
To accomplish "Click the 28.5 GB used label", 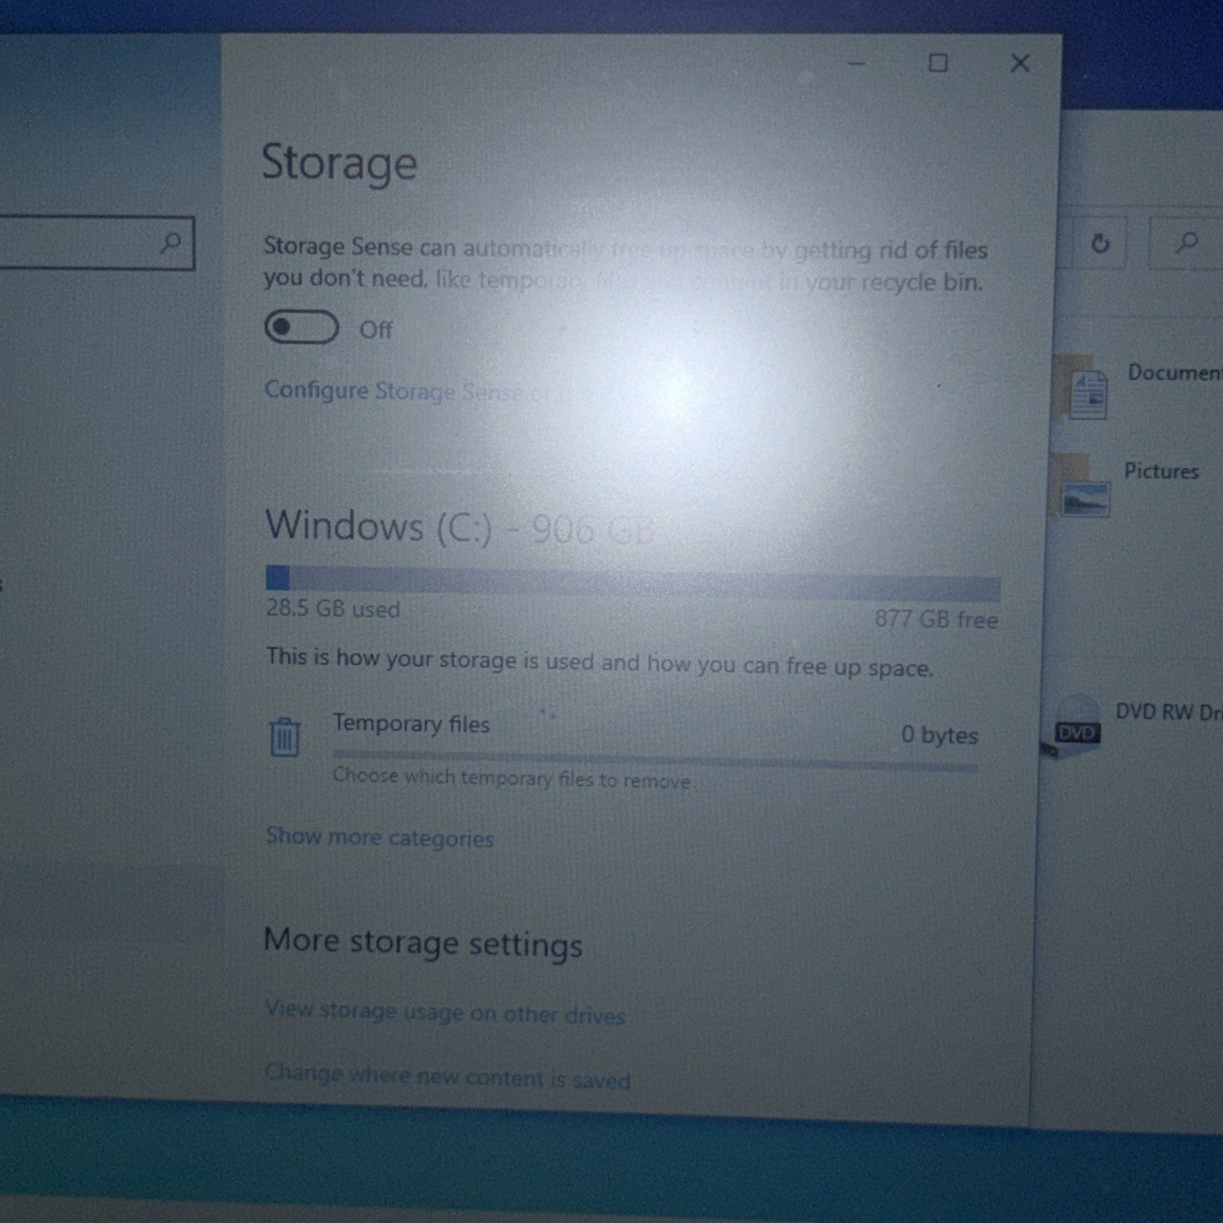I will point(333,609).
